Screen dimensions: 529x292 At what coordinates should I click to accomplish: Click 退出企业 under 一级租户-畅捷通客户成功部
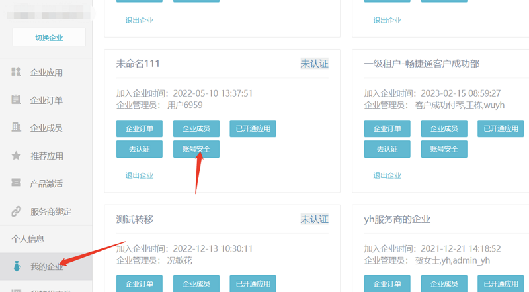387,175
